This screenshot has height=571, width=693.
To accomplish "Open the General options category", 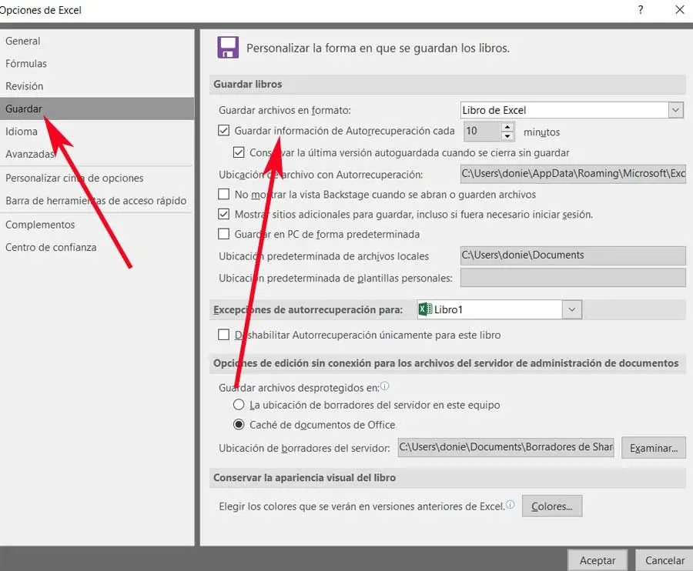I will pos(97,41).
